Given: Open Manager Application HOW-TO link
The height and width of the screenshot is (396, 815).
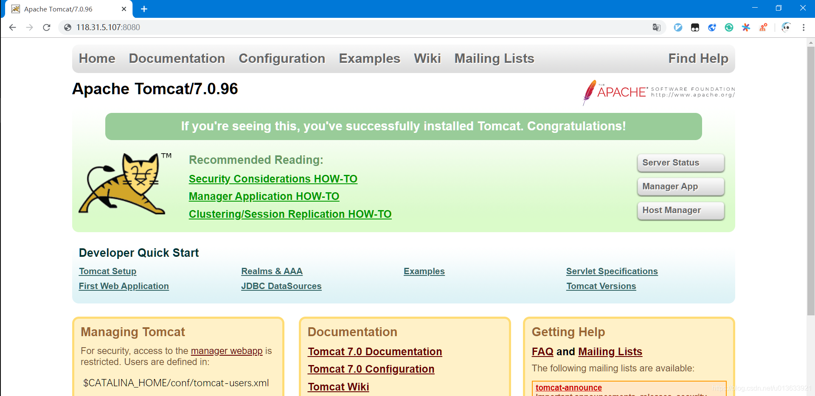Looking at the screenshot, I should pos(264,197).
